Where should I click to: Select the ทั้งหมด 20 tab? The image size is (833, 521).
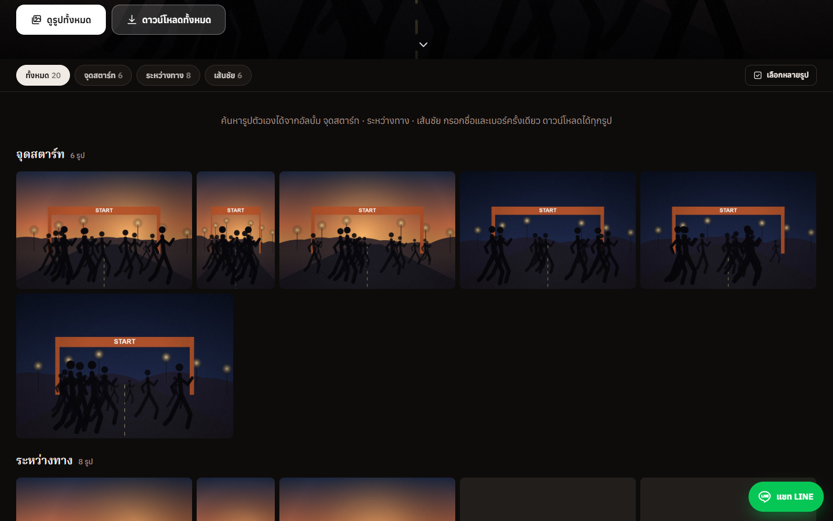[43, 75]
